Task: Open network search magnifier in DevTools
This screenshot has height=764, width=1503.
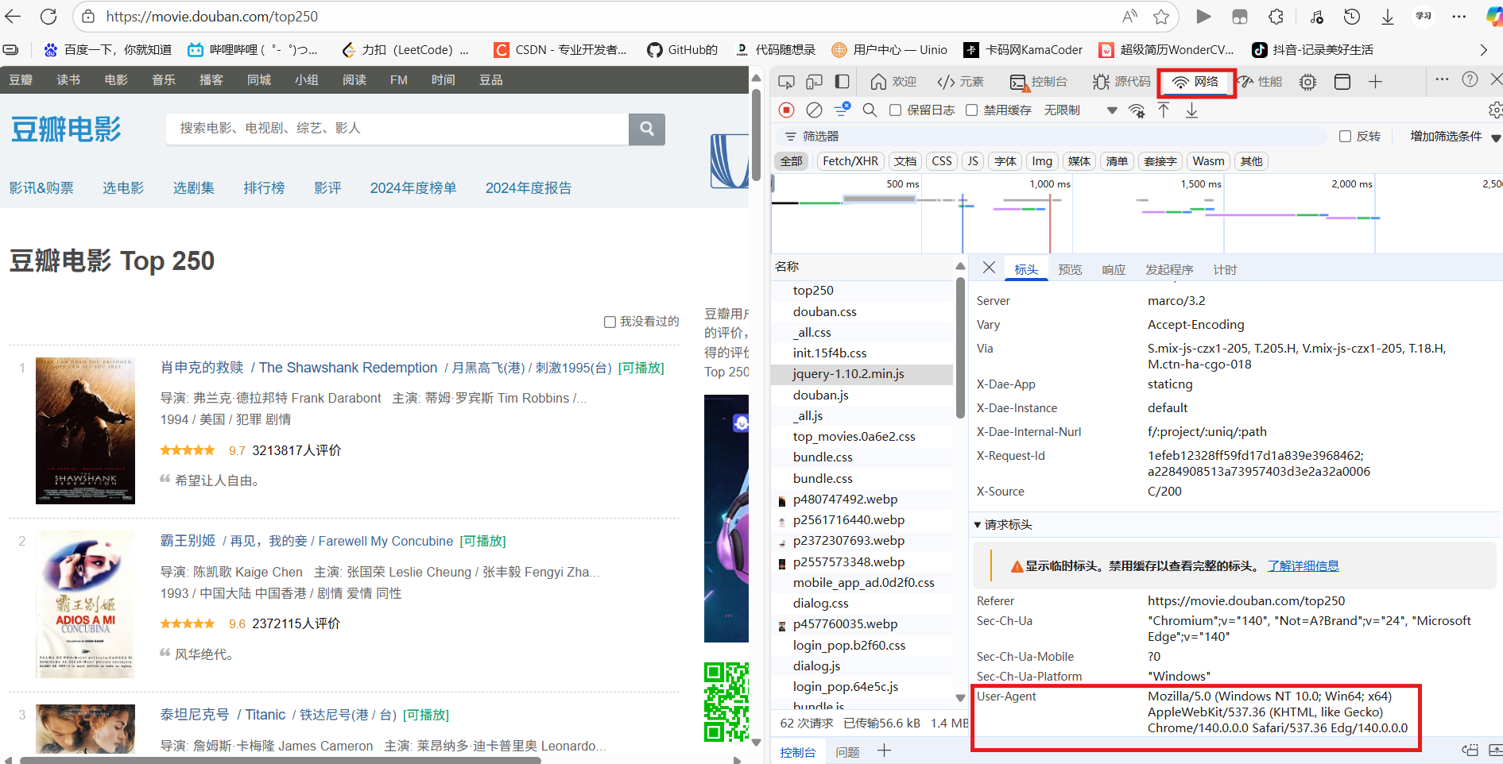Action: click(x=870, y=110)
